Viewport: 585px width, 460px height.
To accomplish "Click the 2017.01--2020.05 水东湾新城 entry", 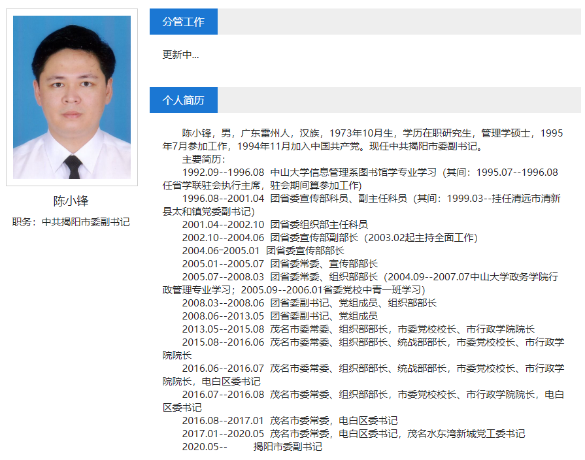I will point(353,434).
